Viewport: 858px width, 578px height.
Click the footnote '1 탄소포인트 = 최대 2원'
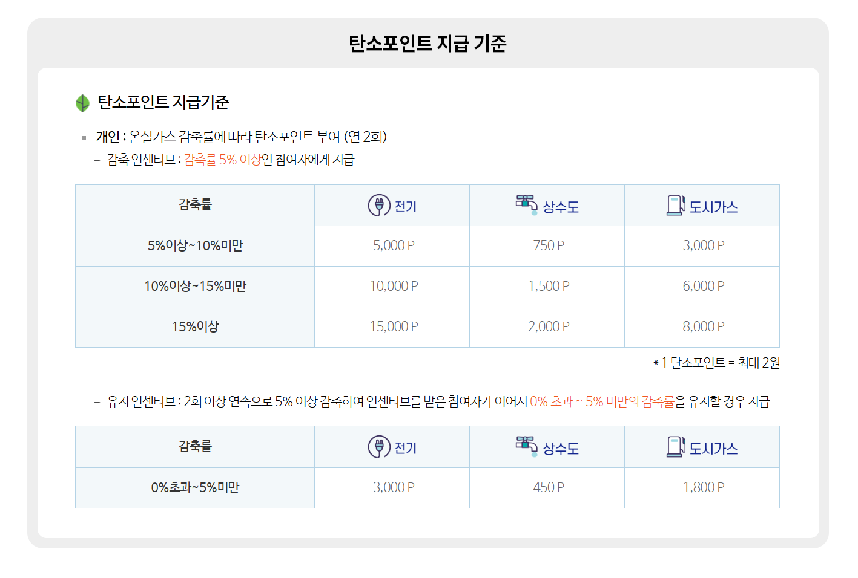pyautogui.click(x=719, y=363)
